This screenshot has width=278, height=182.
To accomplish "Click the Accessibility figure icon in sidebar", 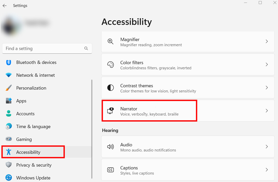I will click(x=9, y=152).
